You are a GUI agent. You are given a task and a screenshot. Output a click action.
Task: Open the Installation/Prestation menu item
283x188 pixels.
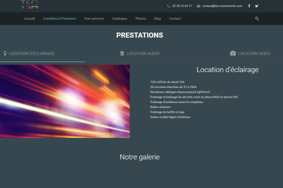coord(59,18)
